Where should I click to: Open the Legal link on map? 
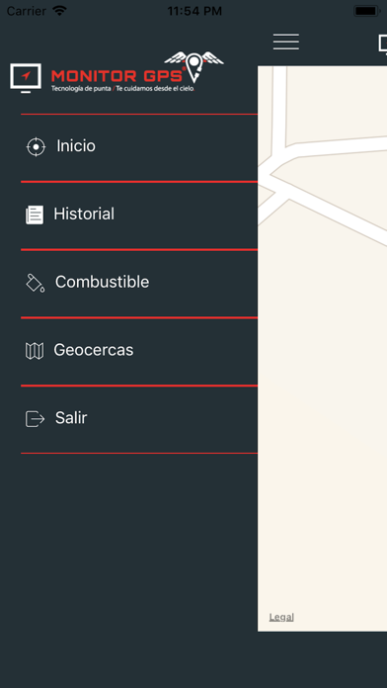[x=281, y=617]
